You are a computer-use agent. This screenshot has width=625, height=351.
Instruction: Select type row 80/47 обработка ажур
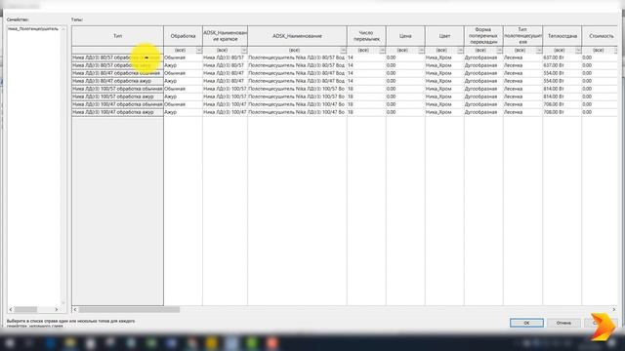click(117, 81)
